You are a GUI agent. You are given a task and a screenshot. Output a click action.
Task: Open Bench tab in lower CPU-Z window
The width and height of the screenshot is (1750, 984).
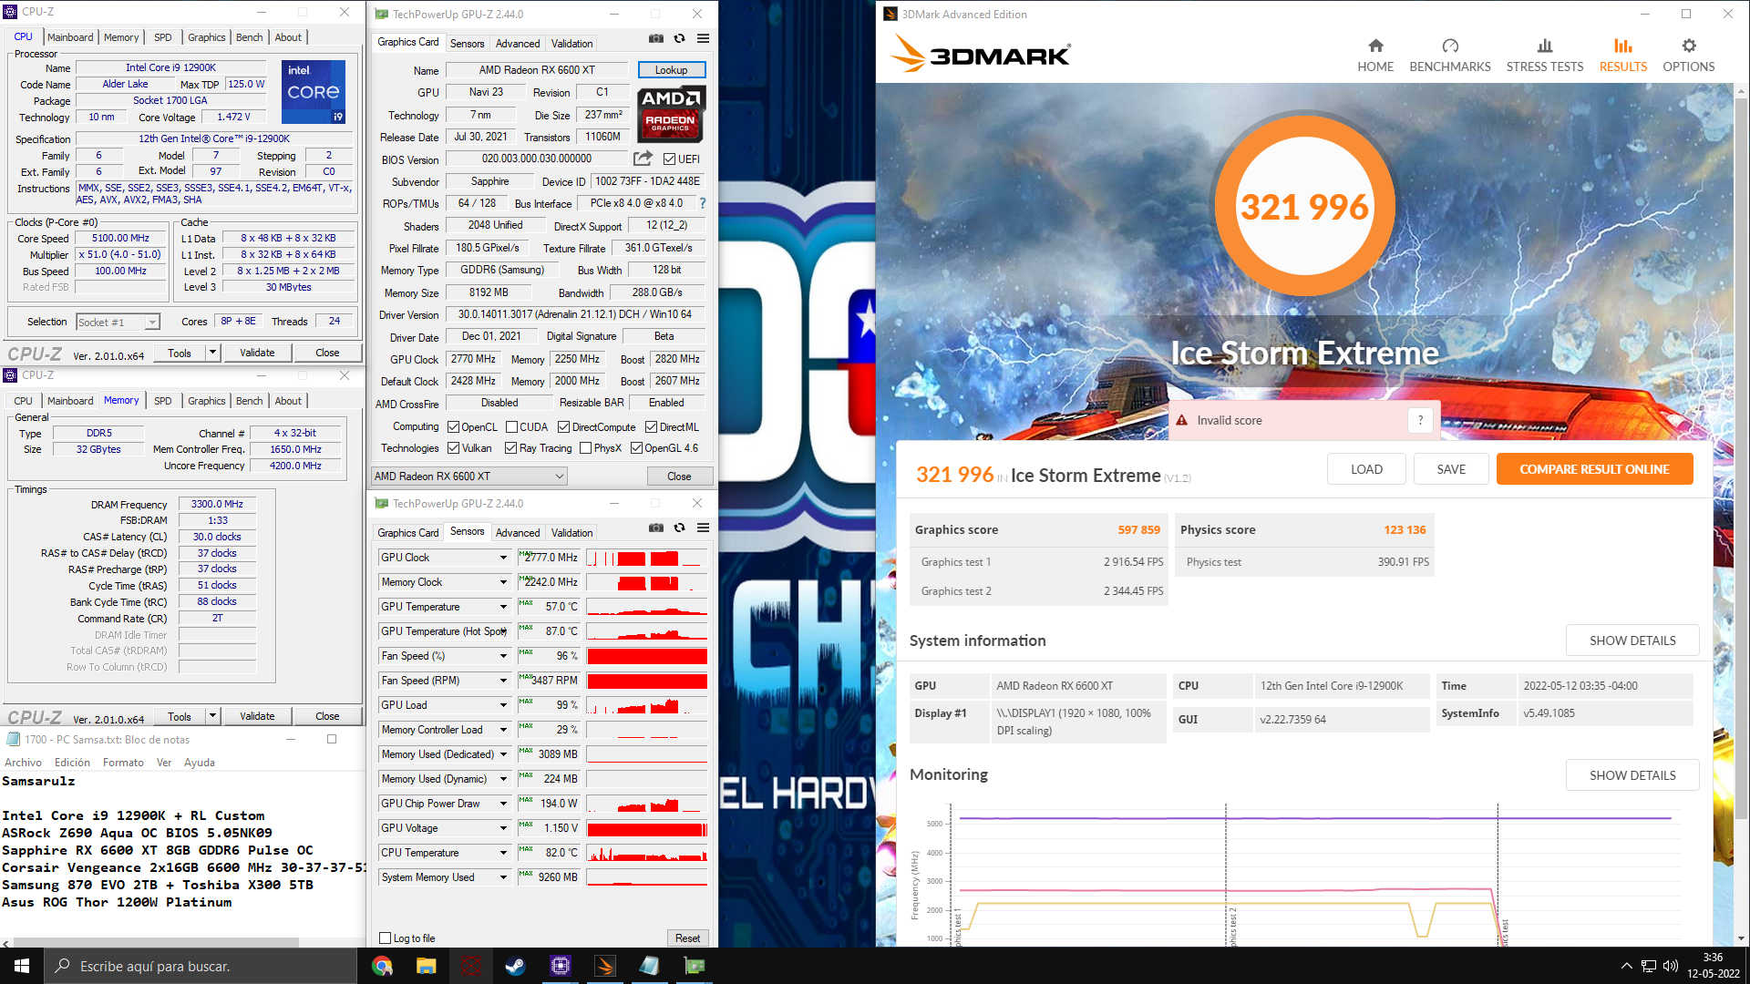click(249, 400)
